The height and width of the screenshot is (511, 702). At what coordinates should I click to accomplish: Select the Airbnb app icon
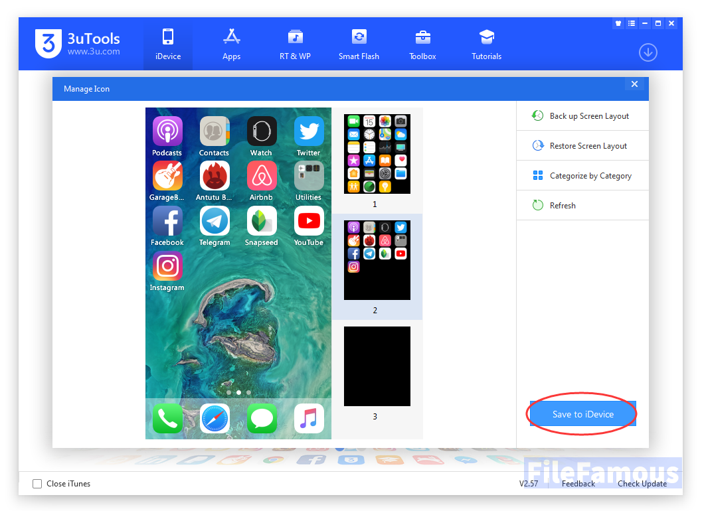[262, 176]
